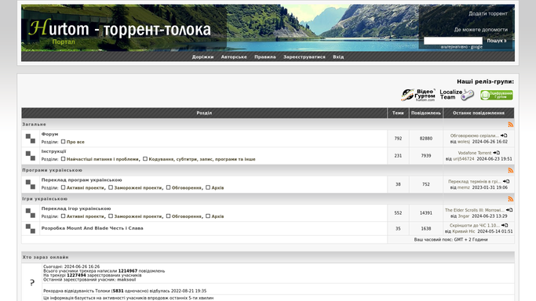Click the Додати торрент link
This screenshot has height=301, width=536.
click(x=488, y=13)
